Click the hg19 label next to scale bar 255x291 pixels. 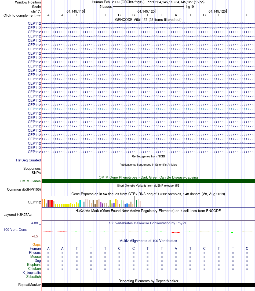coord(190,7)
